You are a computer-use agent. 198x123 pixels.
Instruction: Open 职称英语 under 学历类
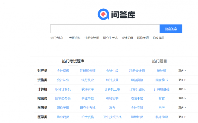63,108
